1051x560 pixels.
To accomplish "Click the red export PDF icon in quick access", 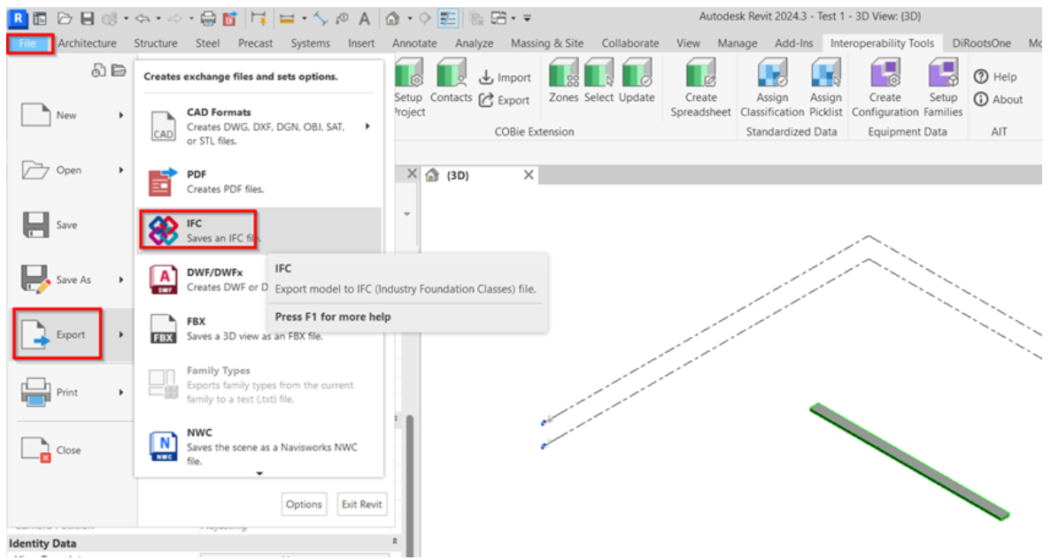I will 230,19.
